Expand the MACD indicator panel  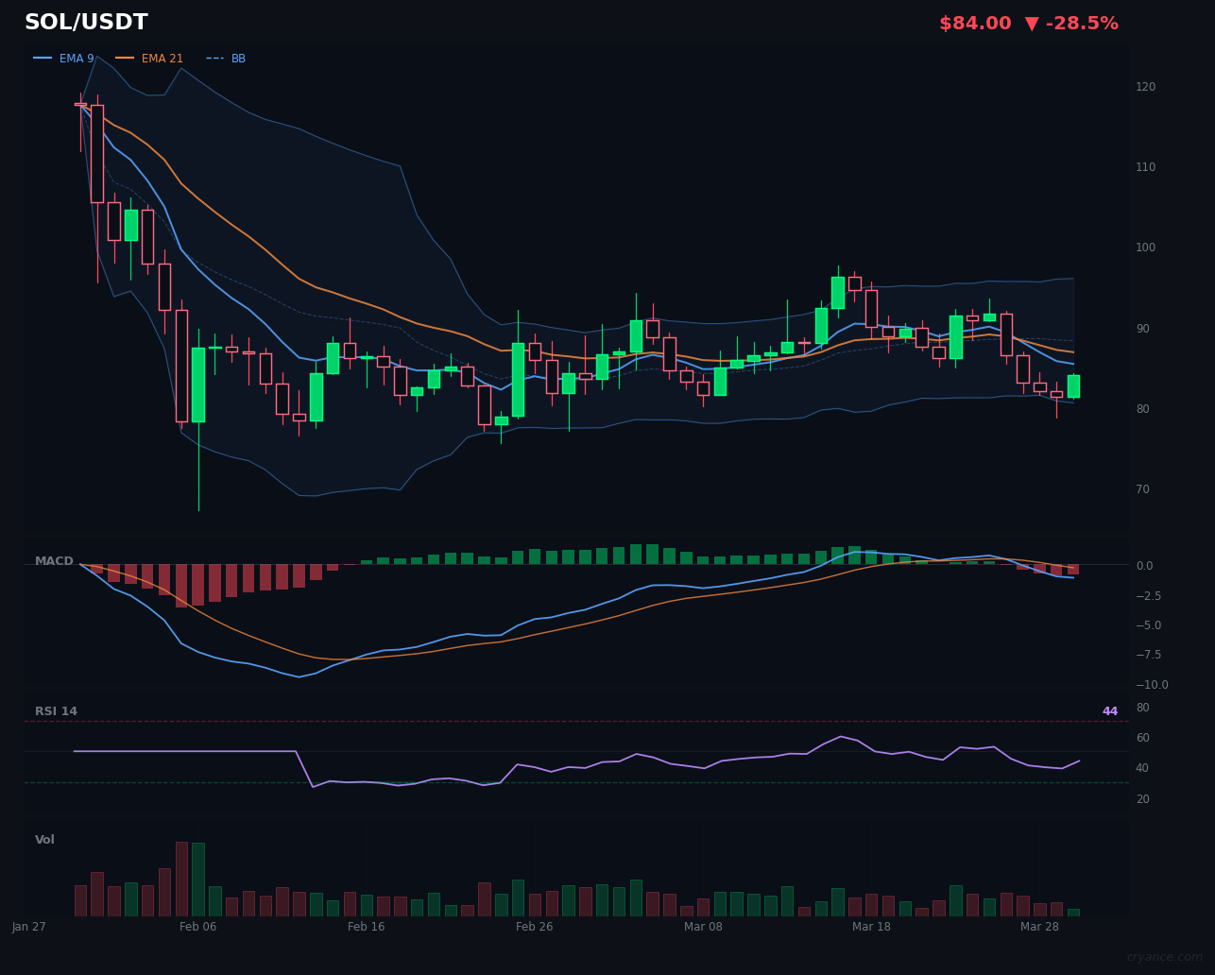pos(55,560)
